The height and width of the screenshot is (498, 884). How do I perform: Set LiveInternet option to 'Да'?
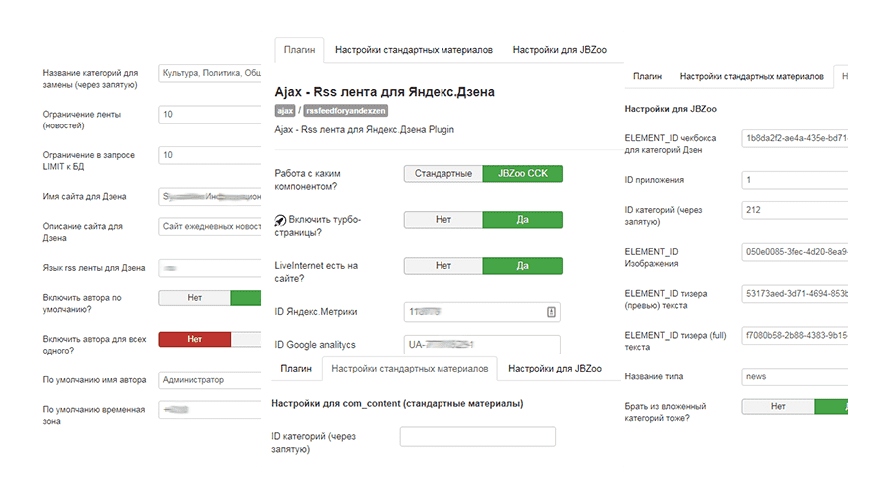click(x=522, y=266)
